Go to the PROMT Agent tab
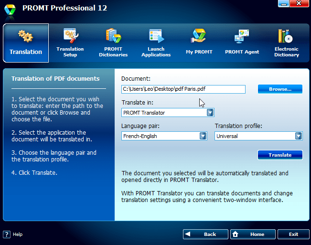311x245 pixels. pos(242,43)
